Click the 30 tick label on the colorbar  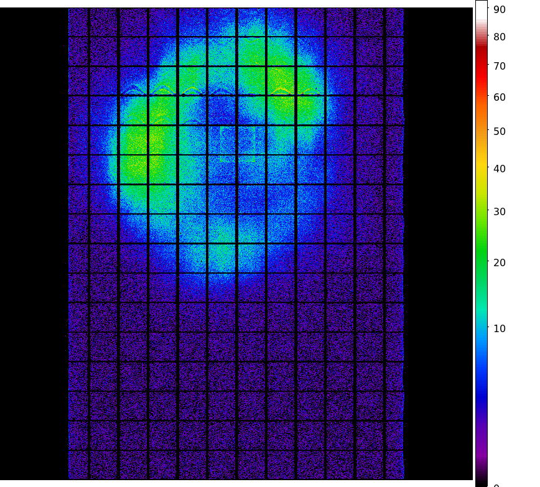pos(500,211)
